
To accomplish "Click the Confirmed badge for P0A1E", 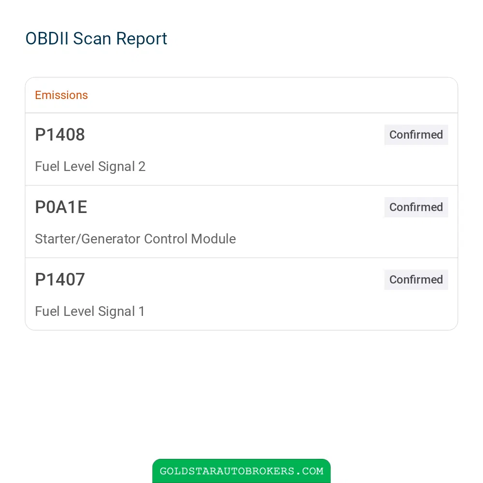I will (416, 207).
